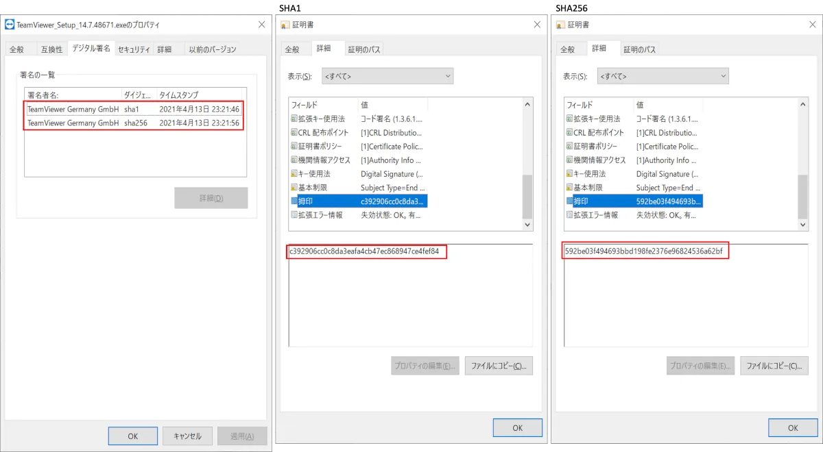Select 拇印 icon in SHA256 window
Screen dimensions: 823x452
(570, 201)
